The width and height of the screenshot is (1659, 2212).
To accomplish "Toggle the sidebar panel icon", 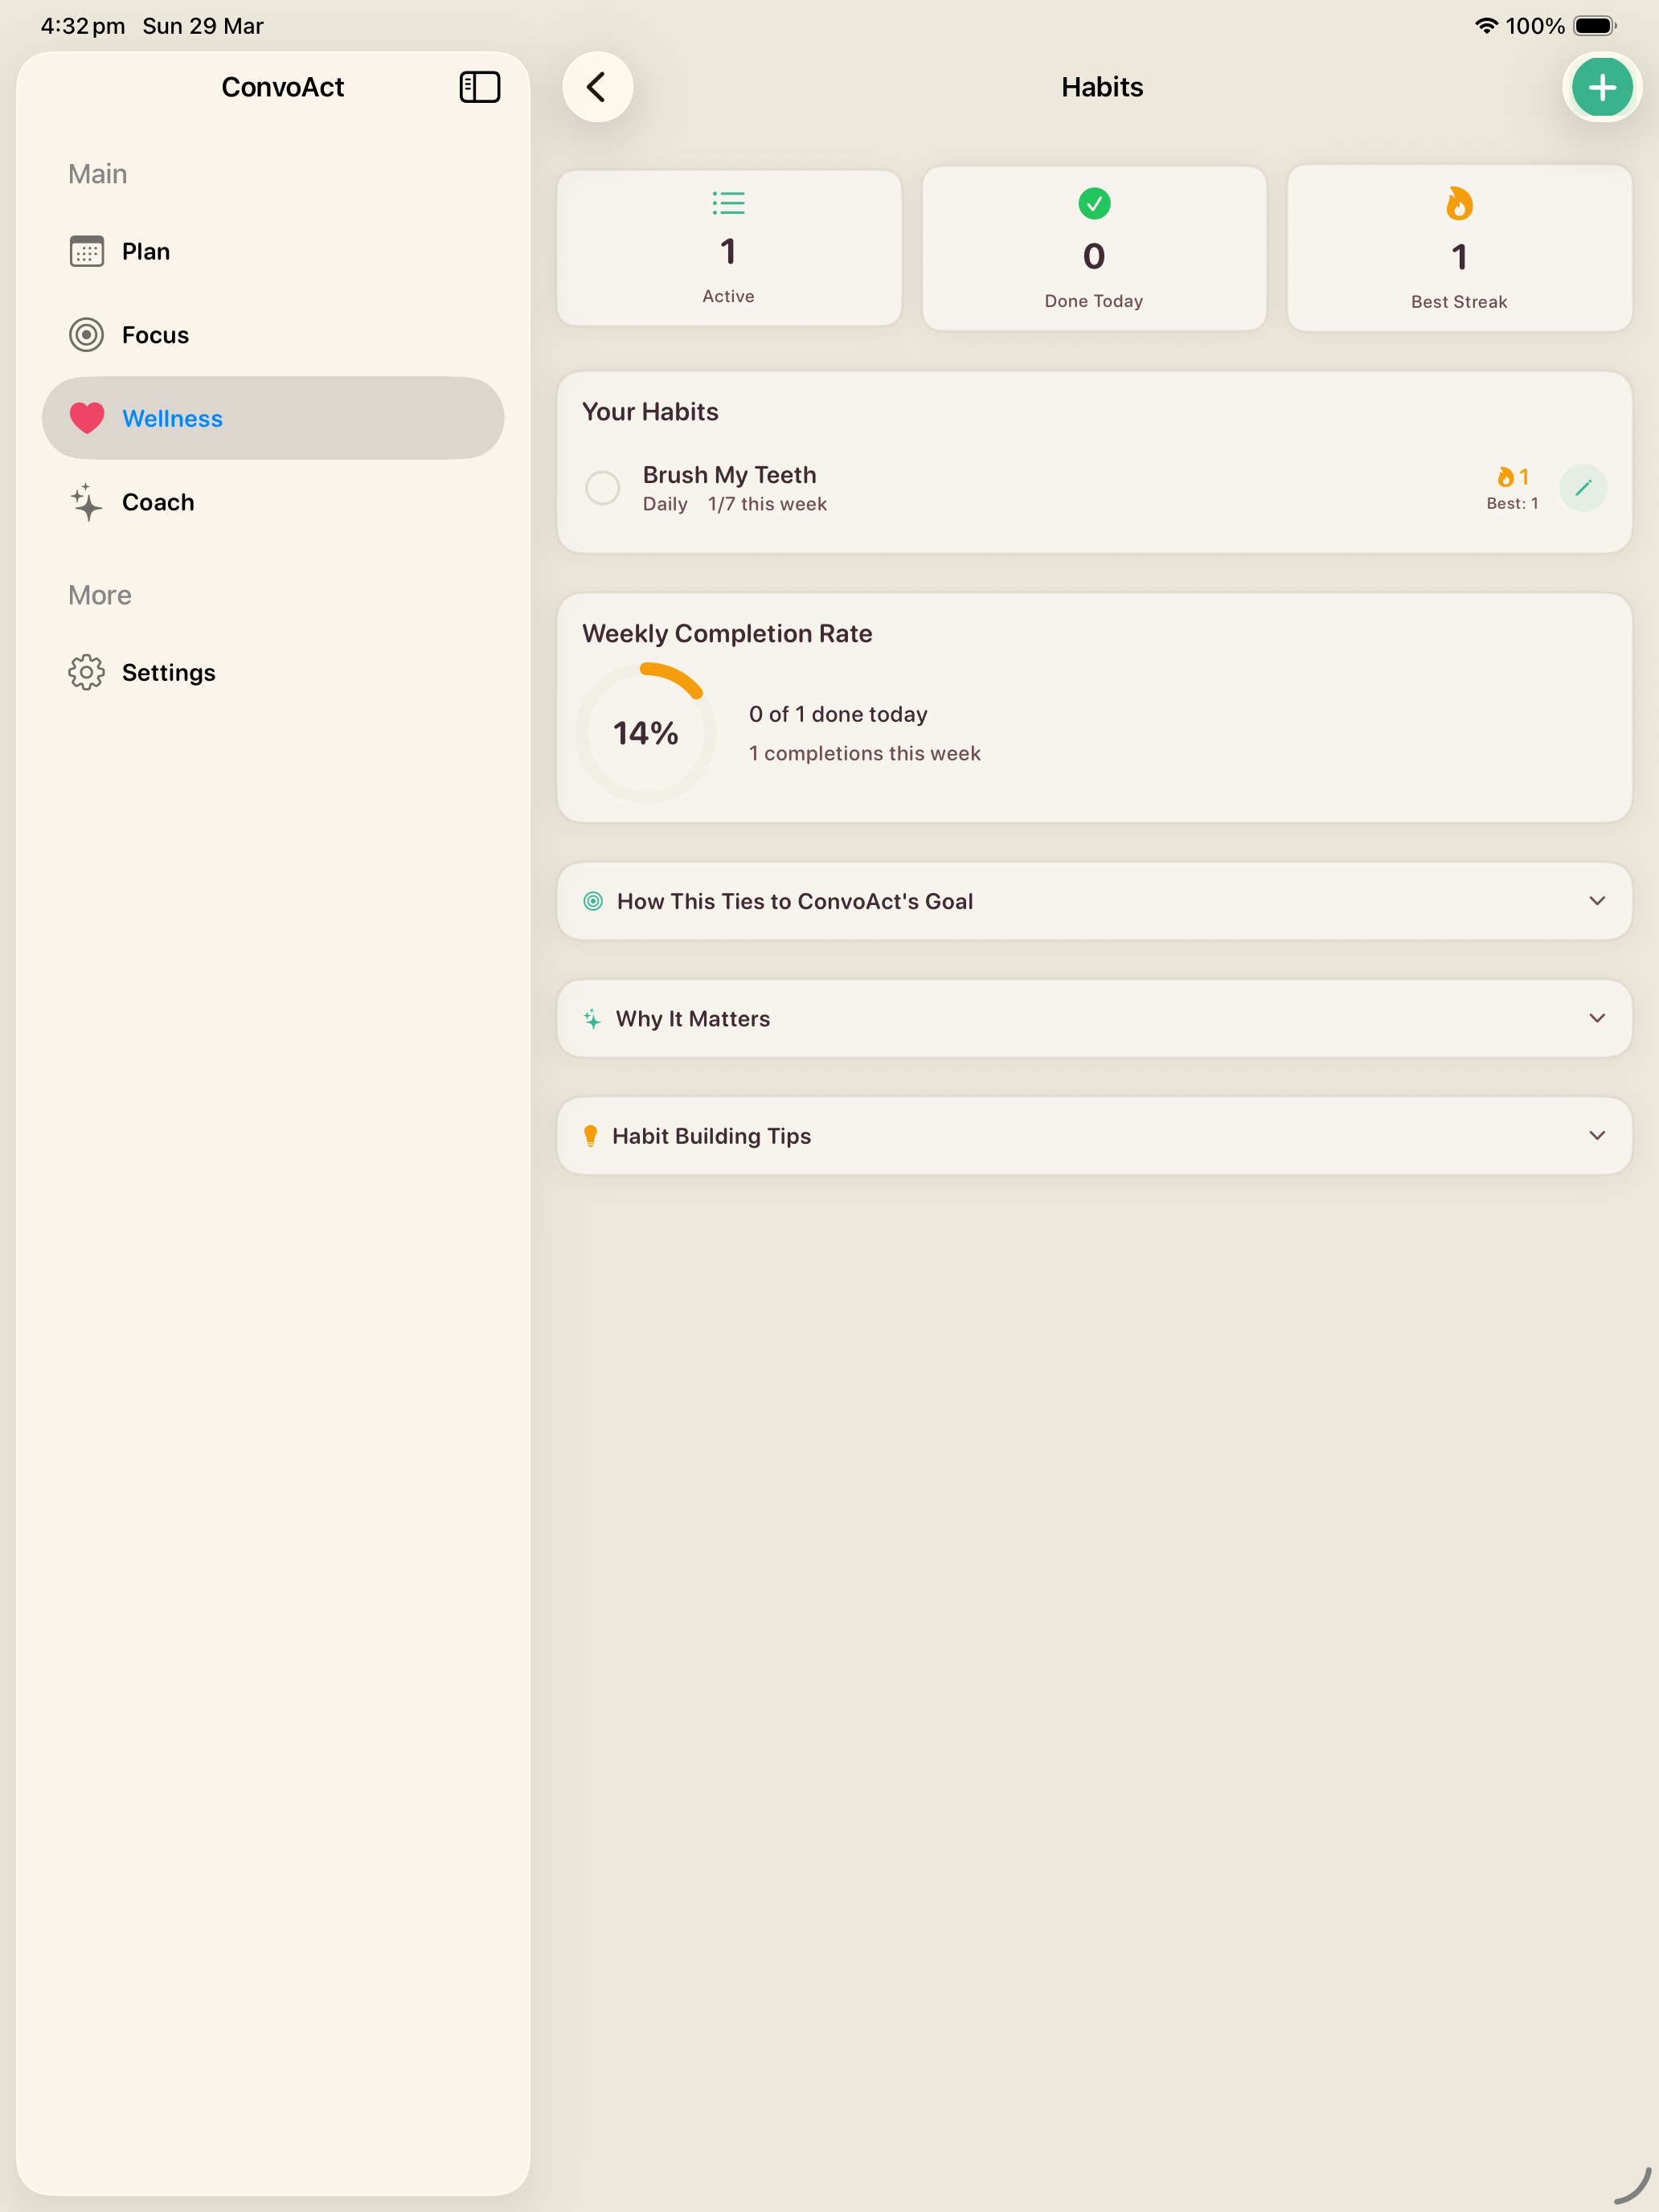I will point(479,87).
